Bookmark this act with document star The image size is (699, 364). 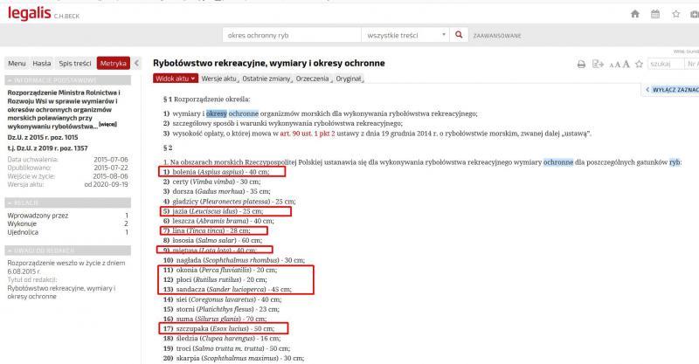pyautogui.click(x=640, y=65)
